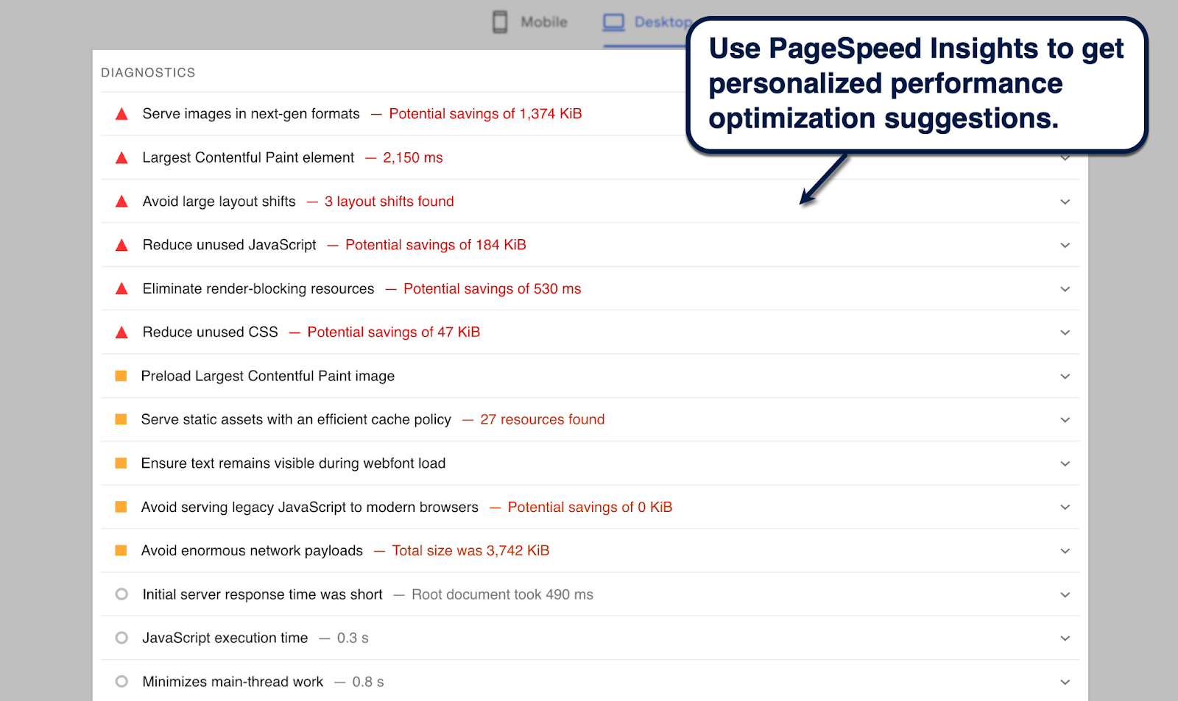The image size is (1178, 701).
Task: Click grey circle beside Minimizes main-thread work
Action: pyautogui.click(x=122, y=682)
